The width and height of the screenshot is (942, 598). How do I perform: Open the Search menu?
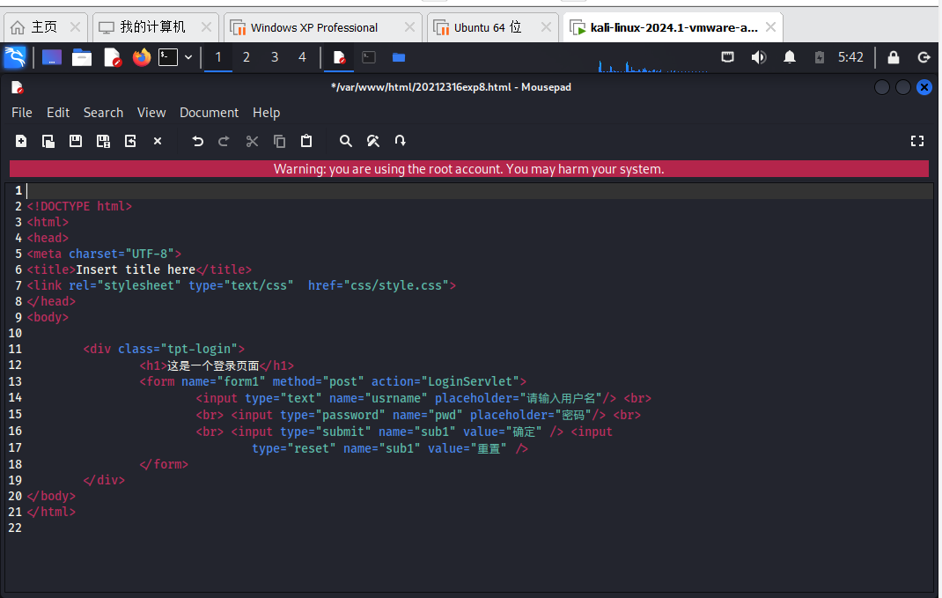tap(103, 113)
